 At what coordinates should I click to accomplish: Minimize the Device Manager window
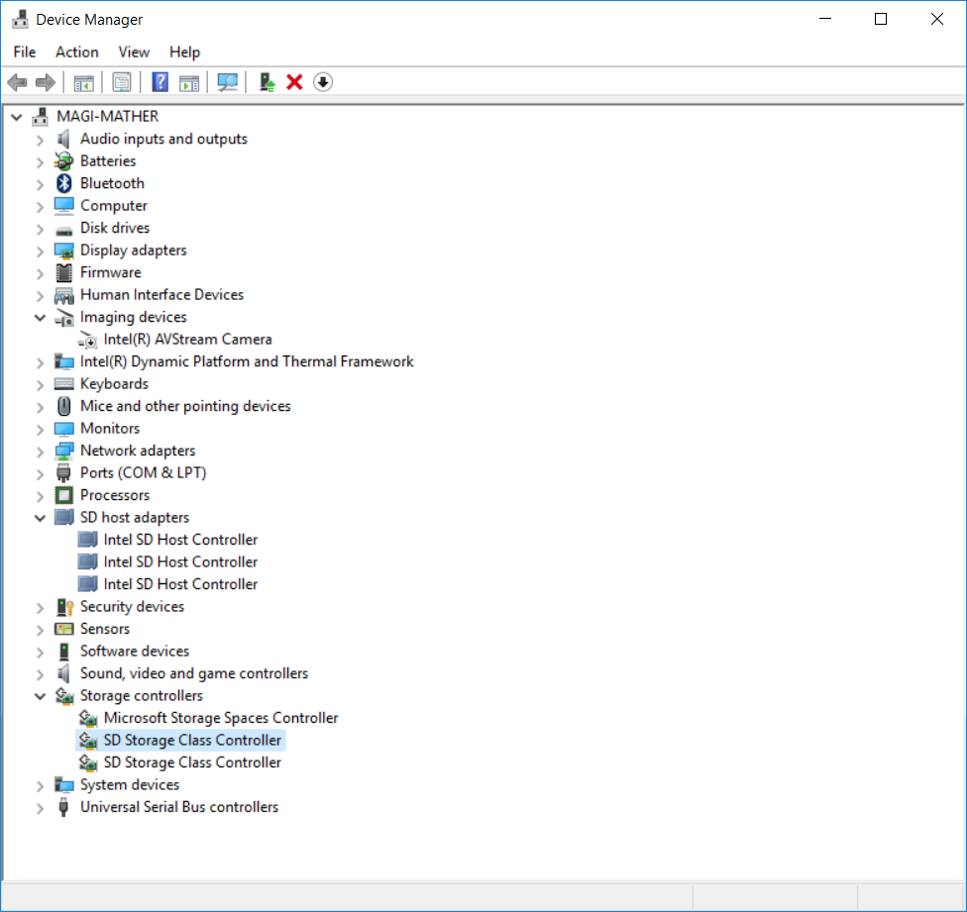coord(825,19)
